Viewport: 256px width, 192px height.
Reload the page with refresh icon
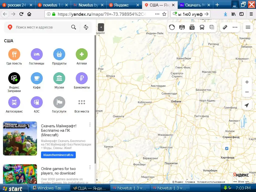pyautogui.click(x=21, y=14)
